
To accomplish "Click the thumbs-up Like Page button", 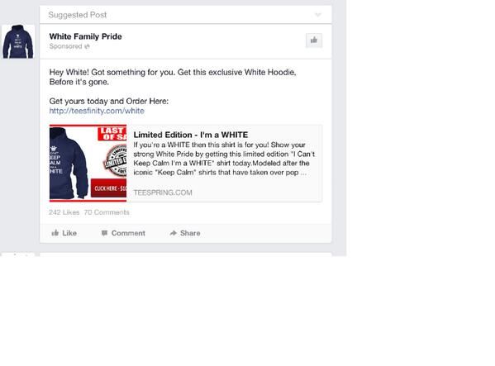I will coord(314,40).
